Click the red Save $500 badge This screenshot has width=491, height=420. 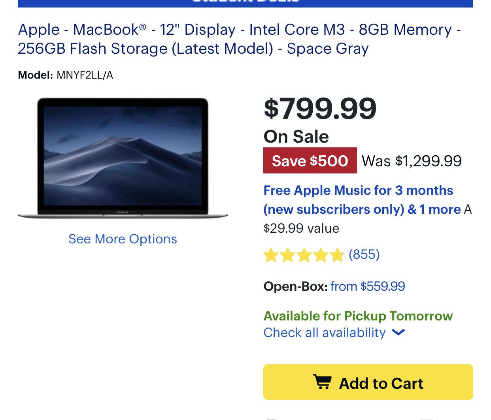[310, 161]
